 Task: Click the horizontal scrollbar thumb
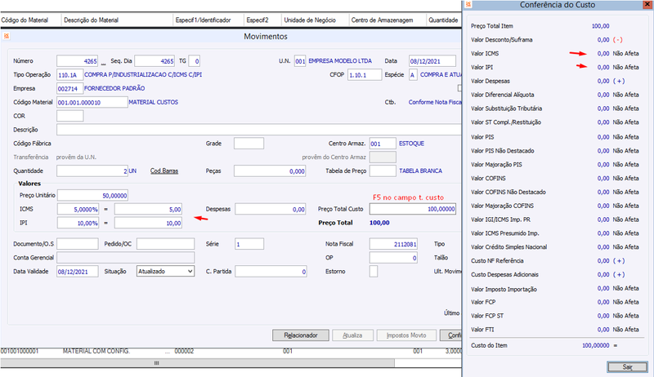pyautogui.click(x=197, y=363)
